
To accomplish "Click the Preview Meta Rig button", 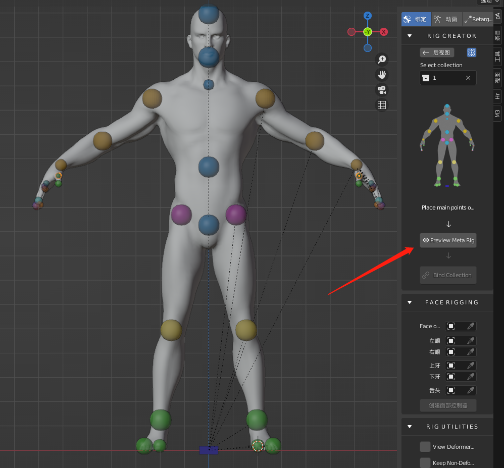I will tap(448, 240).
